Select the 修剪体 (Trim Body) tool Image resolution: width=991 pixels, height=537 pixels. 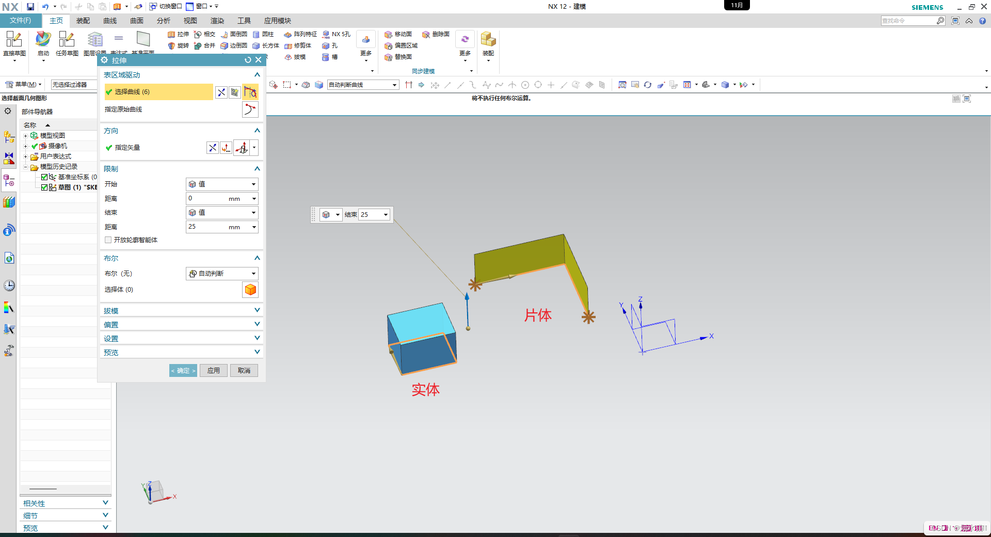298,45
